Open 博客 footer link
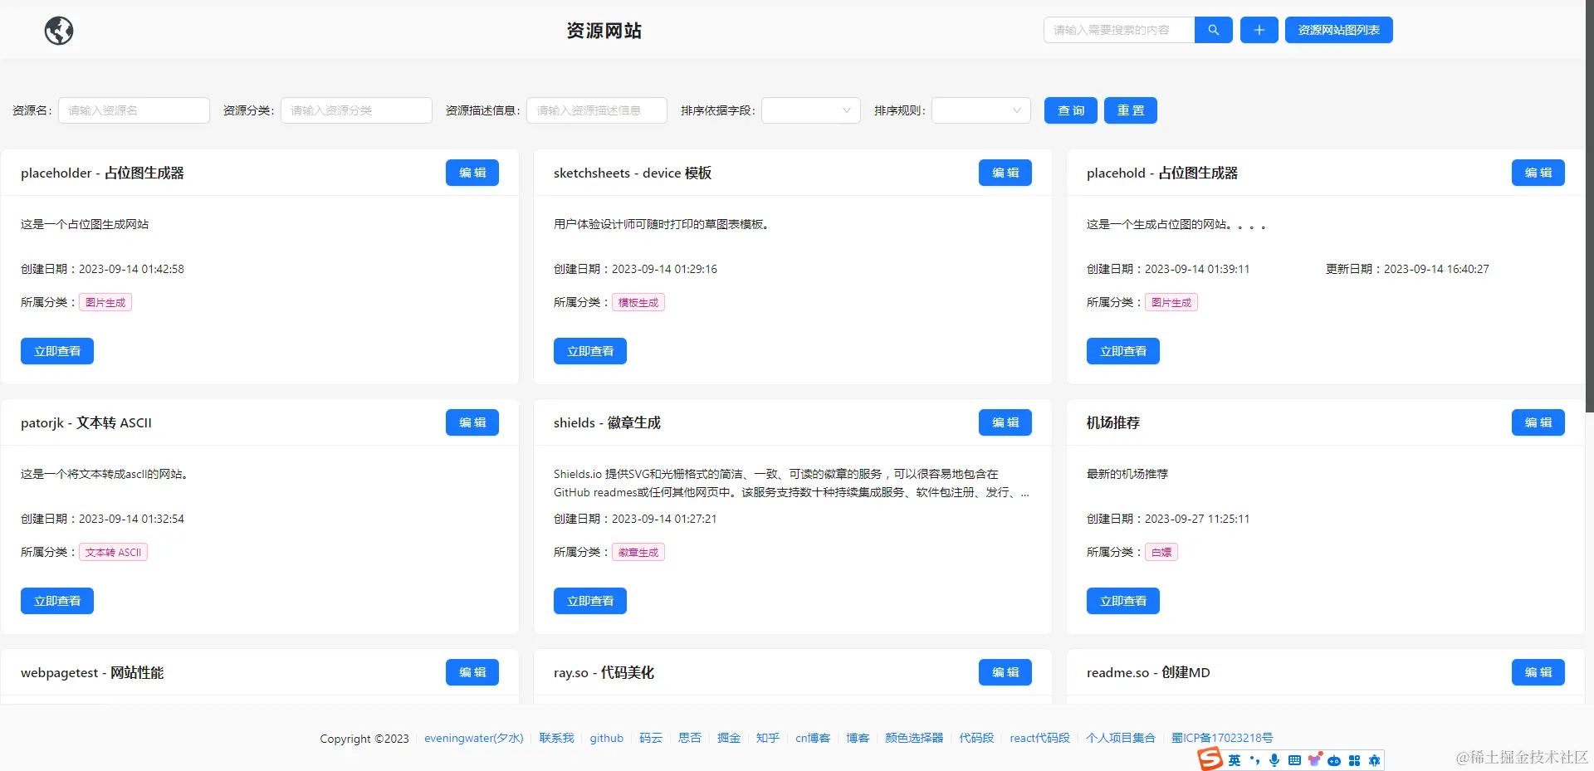The image size is (1594, 771). 858,738
